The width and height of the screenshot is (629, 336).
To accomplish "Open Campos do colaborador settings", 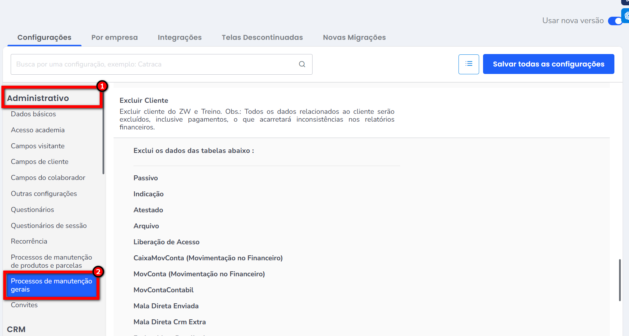I will pyautogui.click(x=48, y=178).
